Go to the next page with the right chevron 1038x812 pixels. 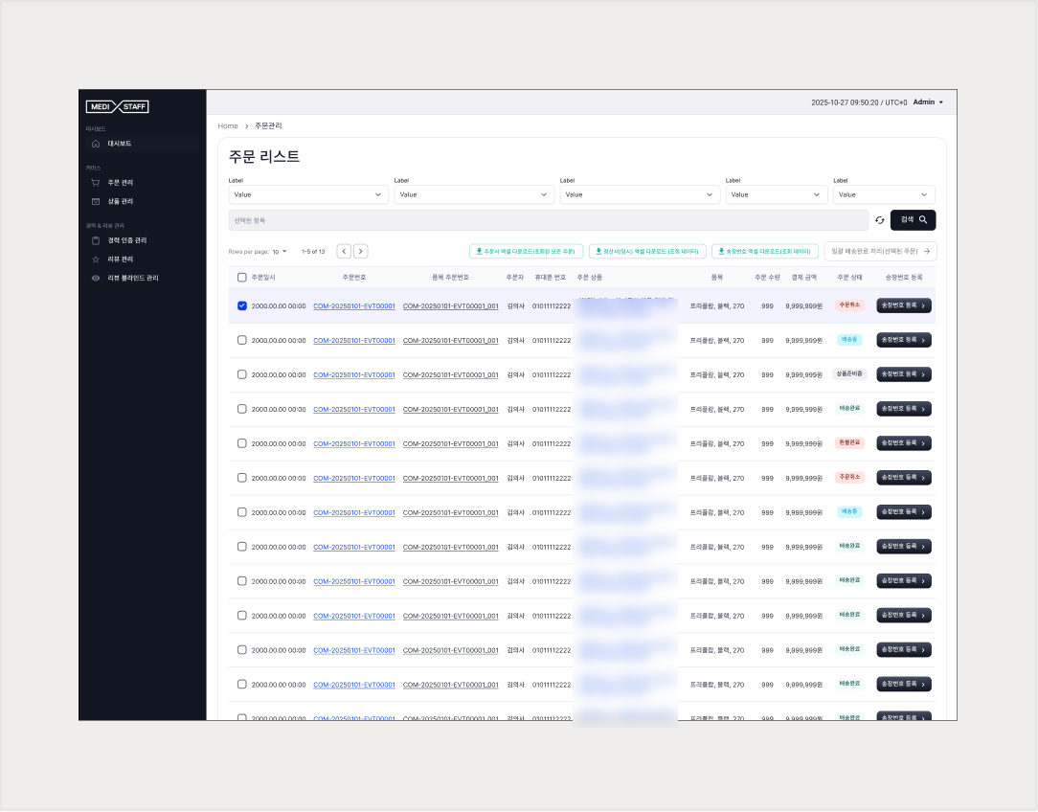pyautogui.click(x=361, y=252)
